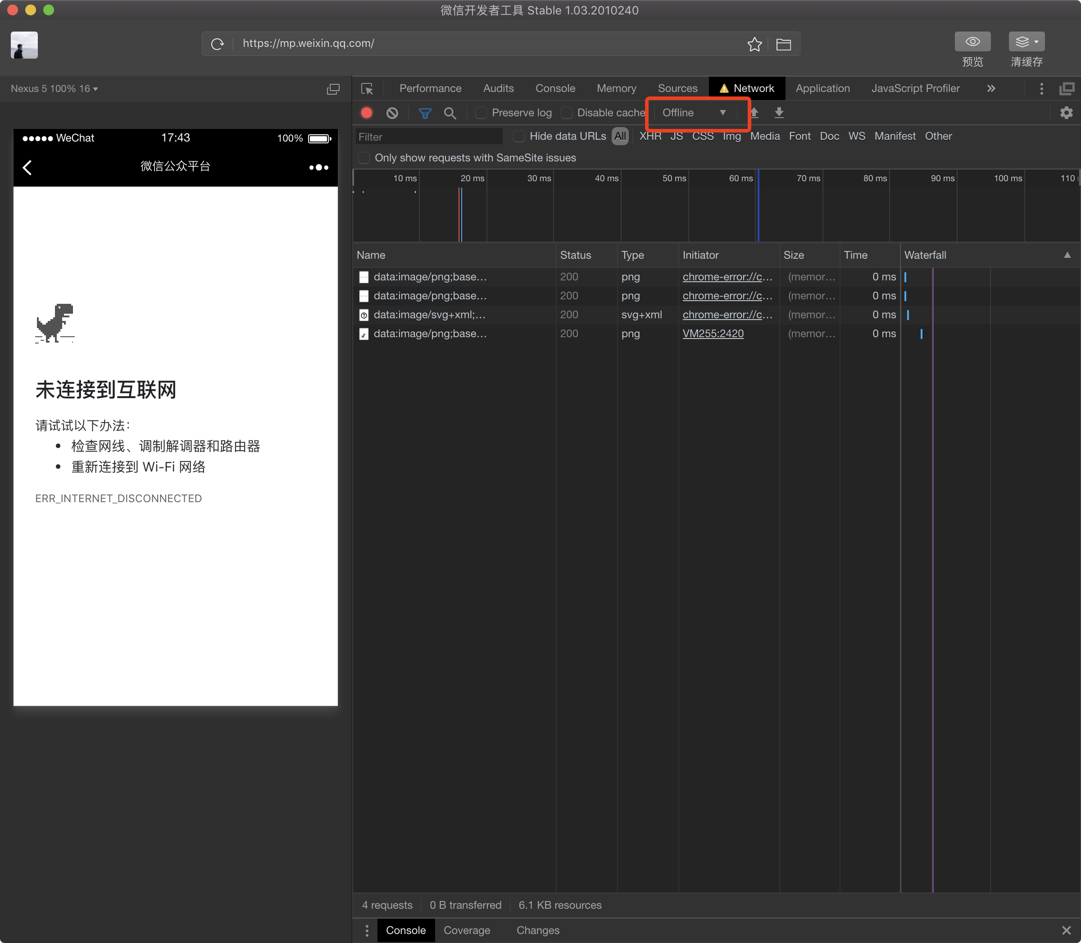
Task: Click the inspect element selector icon
Action: 367,88
